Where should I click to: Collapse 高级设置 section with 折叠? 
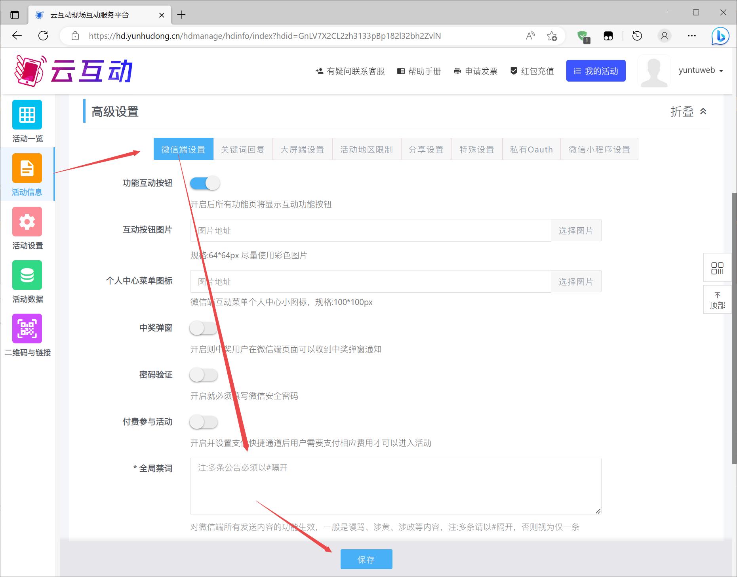[x=688, y=112]
